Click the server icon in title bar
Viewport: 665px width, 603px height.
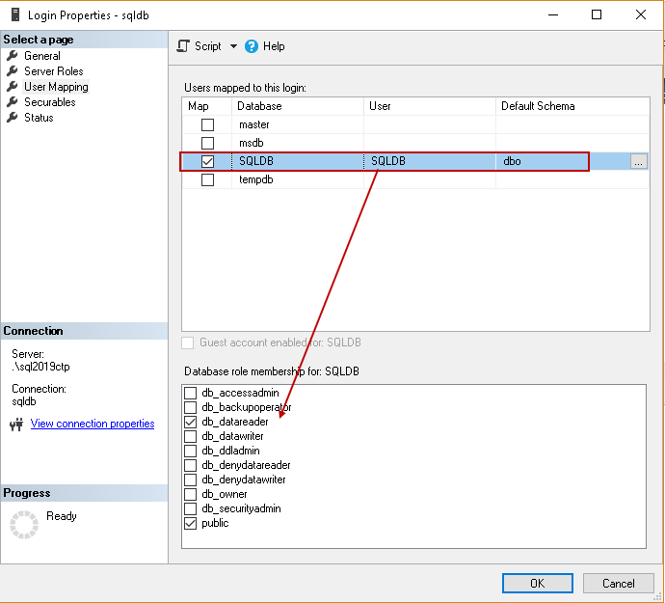coord(15,14)
